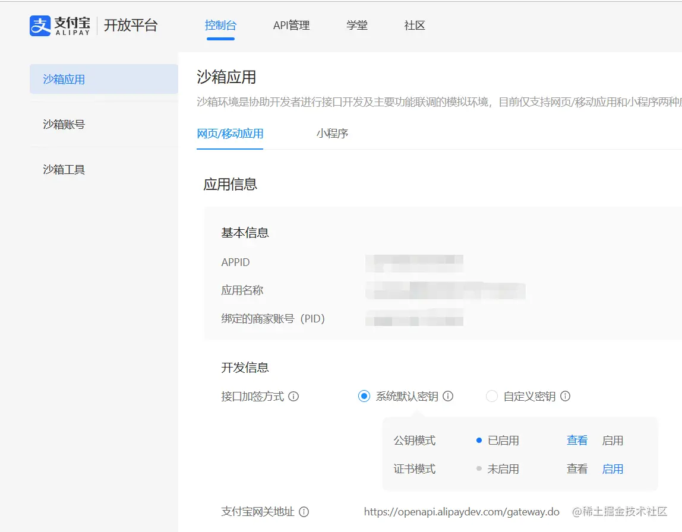Go to 社区 in top navigation
This screenshot has width=682, height=532.
tap(415, 26)
